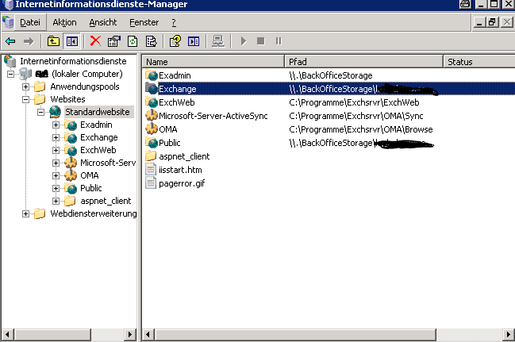Sort list by the Pfad column header
This screenshot has width=515, height=342.
click(363, 61)
